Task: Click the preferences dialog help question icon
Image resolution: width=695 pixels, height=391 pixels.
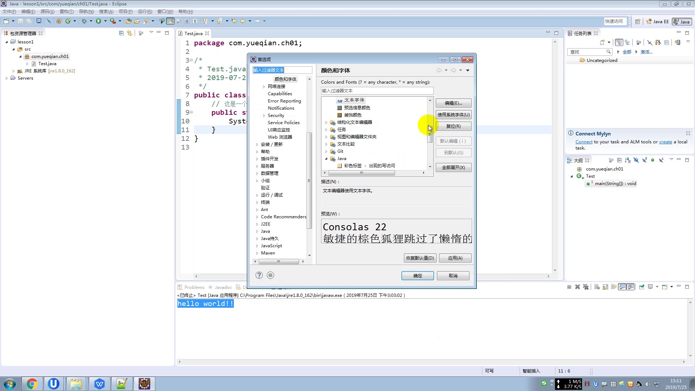Action: [259, 275]
